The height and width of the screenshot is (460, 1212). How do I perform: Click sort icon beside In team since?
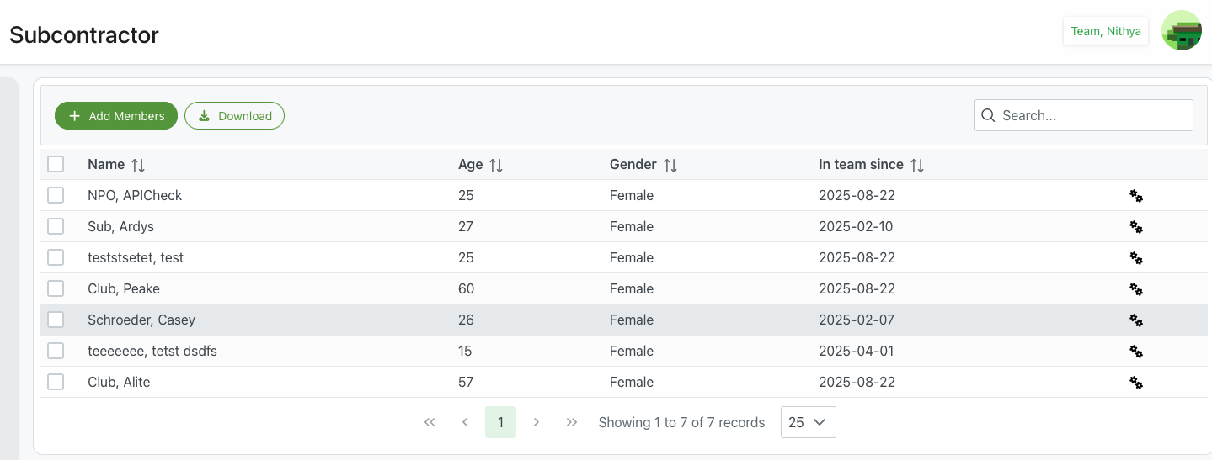click(x=917, y=166)
